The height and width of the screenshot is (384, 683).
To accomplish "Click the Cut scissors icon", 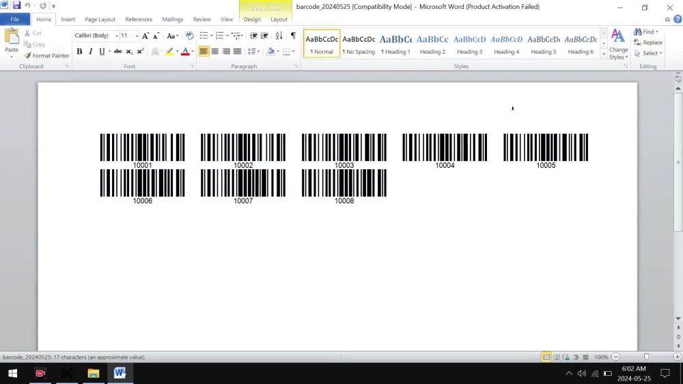I will 27,33.
